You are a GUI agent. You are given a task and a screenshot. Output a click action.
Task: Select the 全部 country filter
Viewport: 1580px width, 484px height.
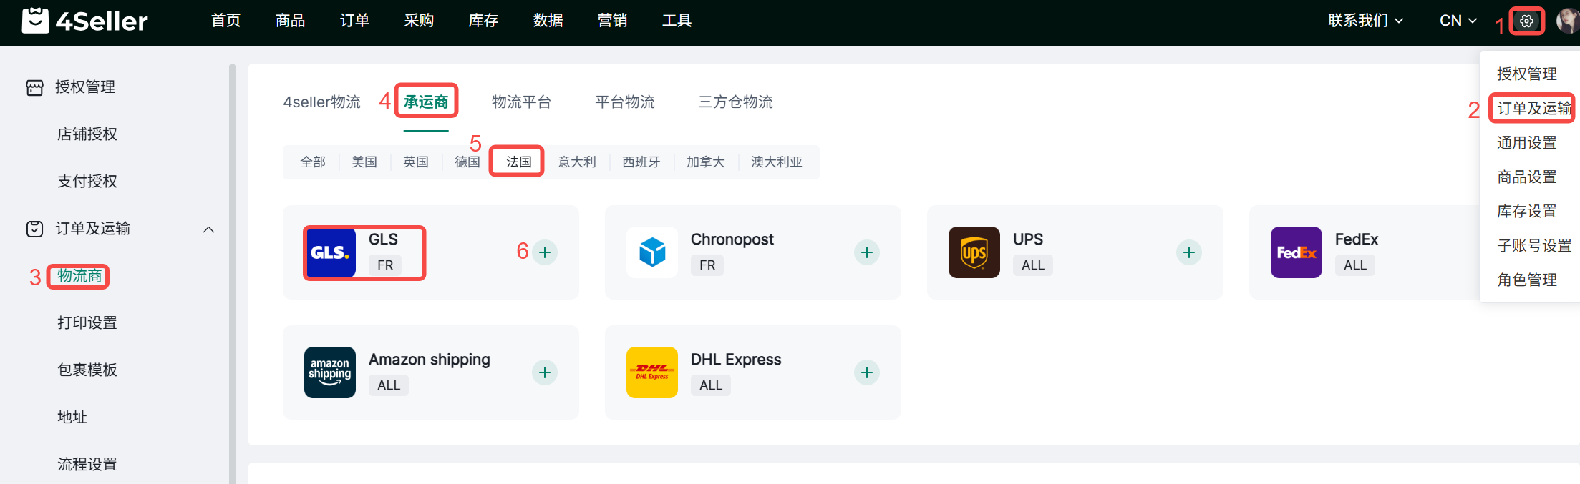click(x=313, y=162)
